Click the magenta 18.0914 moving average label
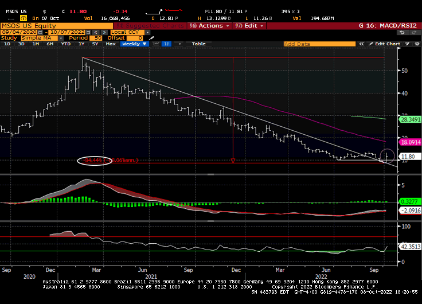422x304 pixels. click(x=411, y=142)
